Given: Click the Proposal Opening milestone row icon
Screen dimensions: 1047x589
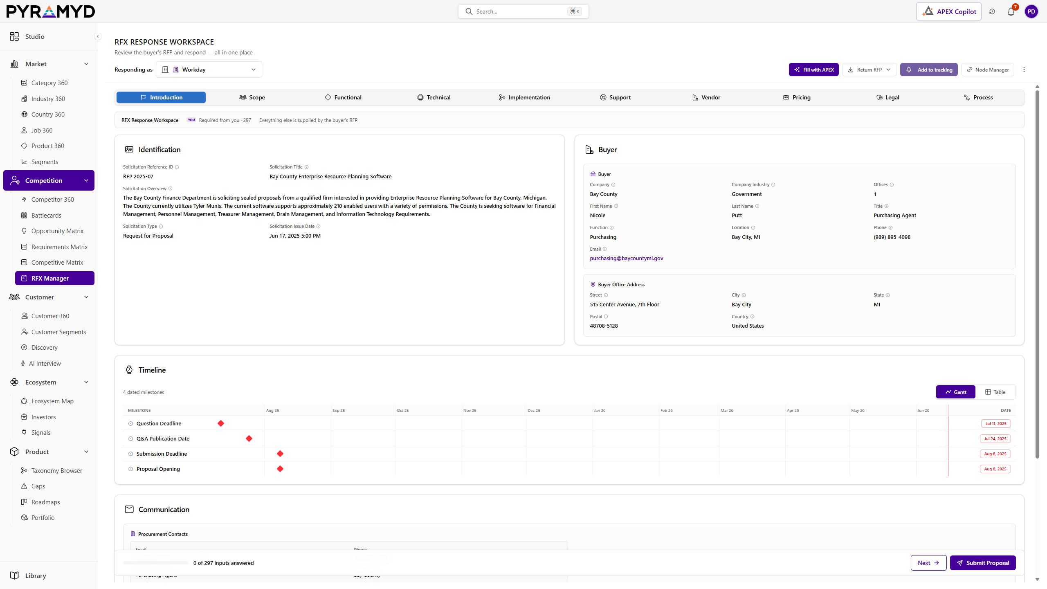Looking at the screenshot, I should point(130,469).
